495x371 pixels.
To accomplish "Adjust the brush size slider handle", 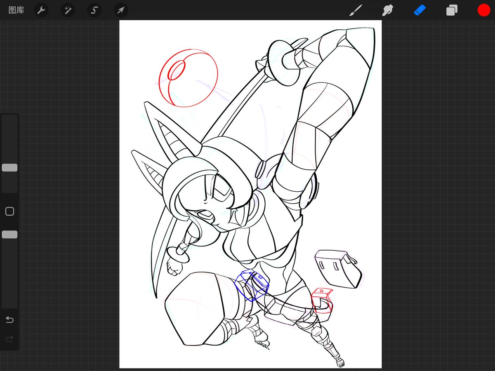I will coord(9,168).
